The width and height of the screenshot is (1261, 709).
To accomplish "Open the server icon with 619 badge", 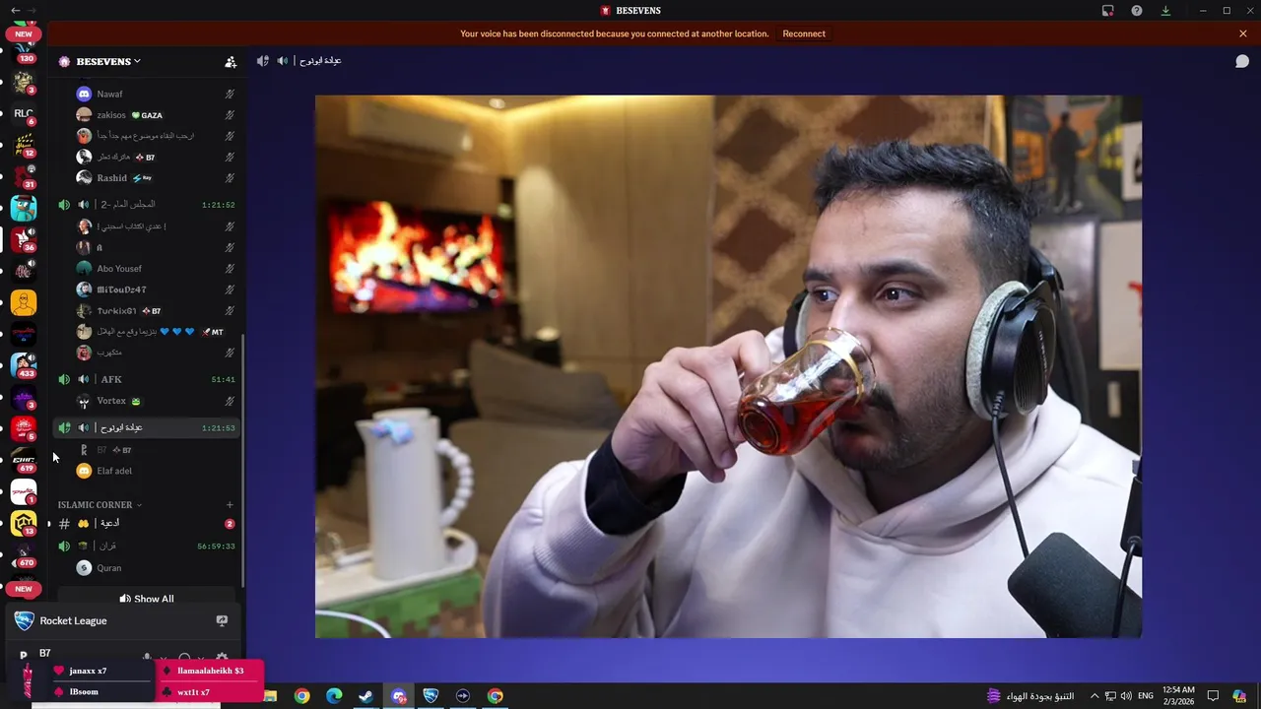I will pyautogui.click(x=24, y=459).
